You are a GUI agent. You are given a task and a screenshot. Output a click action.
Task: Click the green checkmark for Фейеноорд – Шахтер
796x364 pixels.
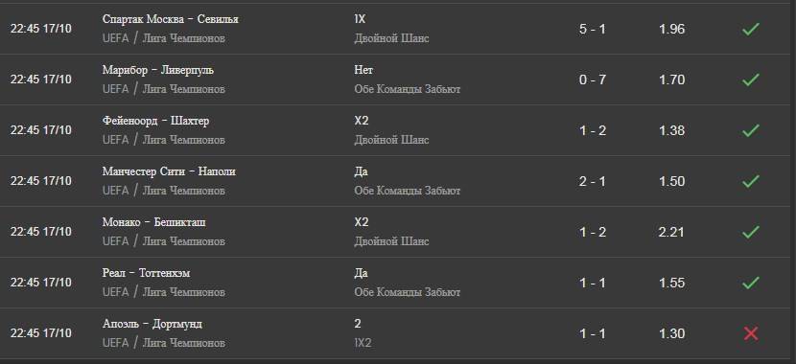(750, 130)
